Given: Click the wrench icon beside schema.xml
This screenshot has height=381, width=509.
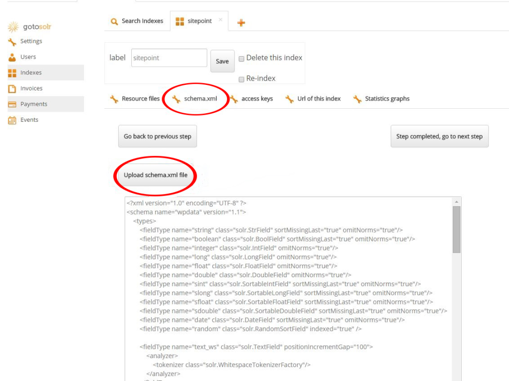Looking at the screenshot, I should click(176, 99).
